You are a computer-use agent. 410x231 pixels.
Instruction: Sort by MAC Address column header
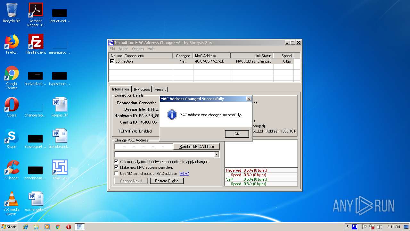[212, 56]
